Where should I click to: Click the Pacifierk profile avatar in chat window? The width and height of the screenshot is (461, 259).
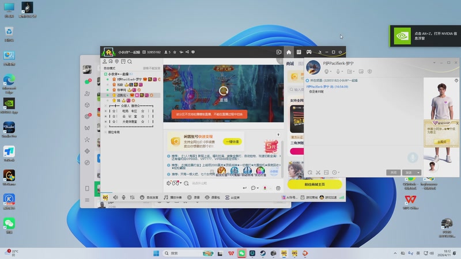(313, 67)
